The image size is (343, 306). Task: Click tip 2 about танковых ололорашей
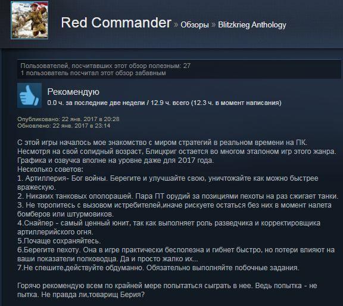(x=178, y=196)
